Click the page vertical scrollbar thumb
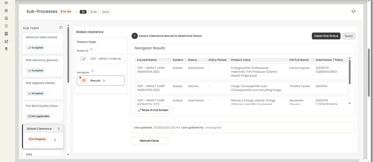The image size is (373, 162). click(x=369, y=72)
